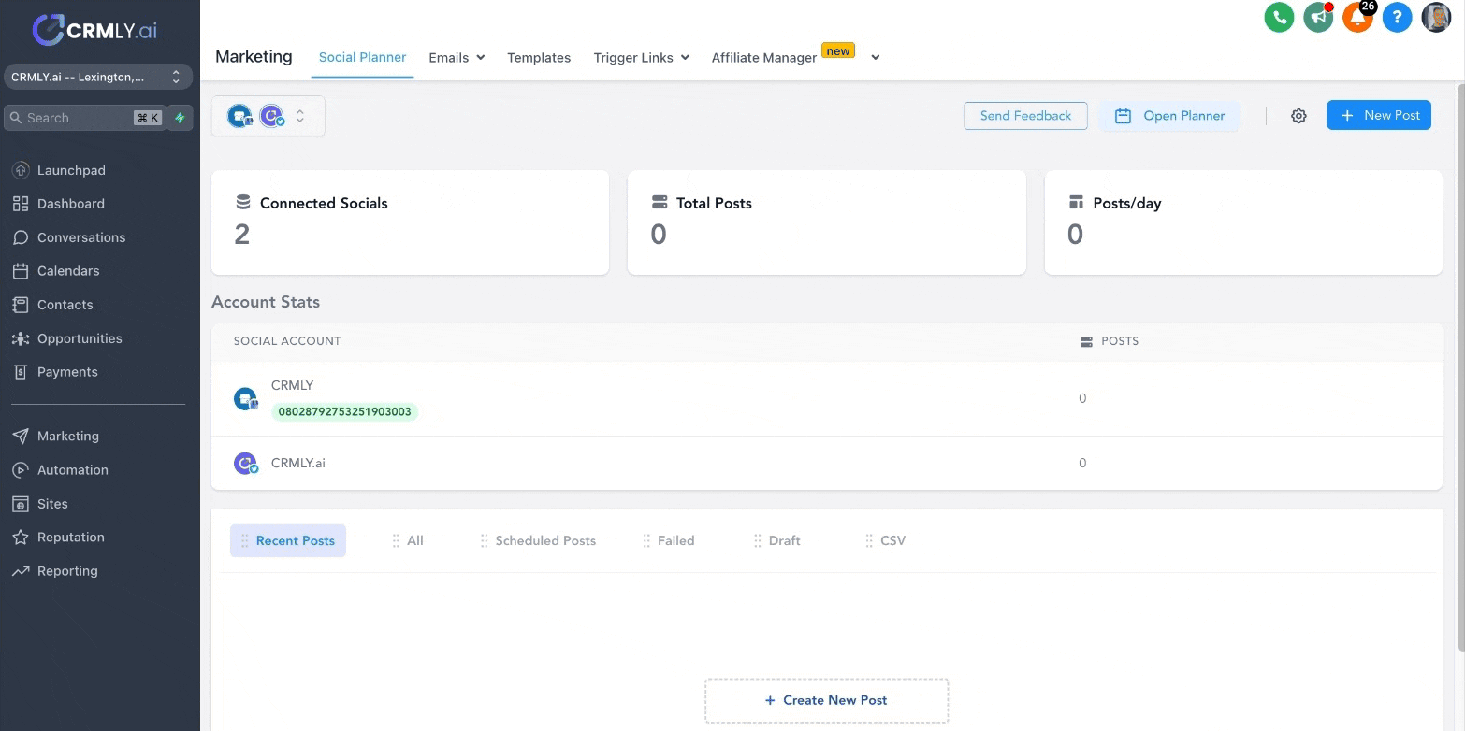Image resolution: width=1465 pixels, height=731 pixels.
Task: Click the New Post button
Action: (x=1378, y=115)
